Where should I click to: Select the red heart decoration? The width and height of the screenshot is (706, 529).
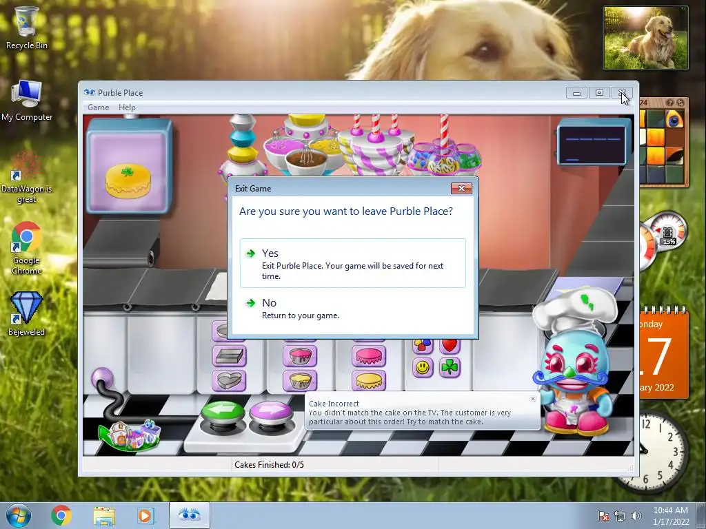(450, 346)
